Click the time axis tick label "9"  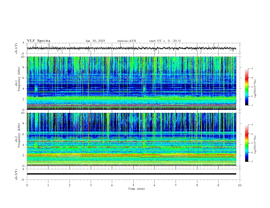coord(218,185)
